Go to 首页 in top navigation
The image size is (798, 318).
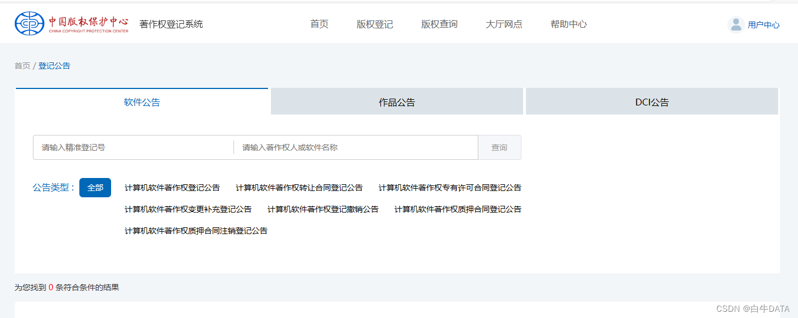(x=319, y=24)
